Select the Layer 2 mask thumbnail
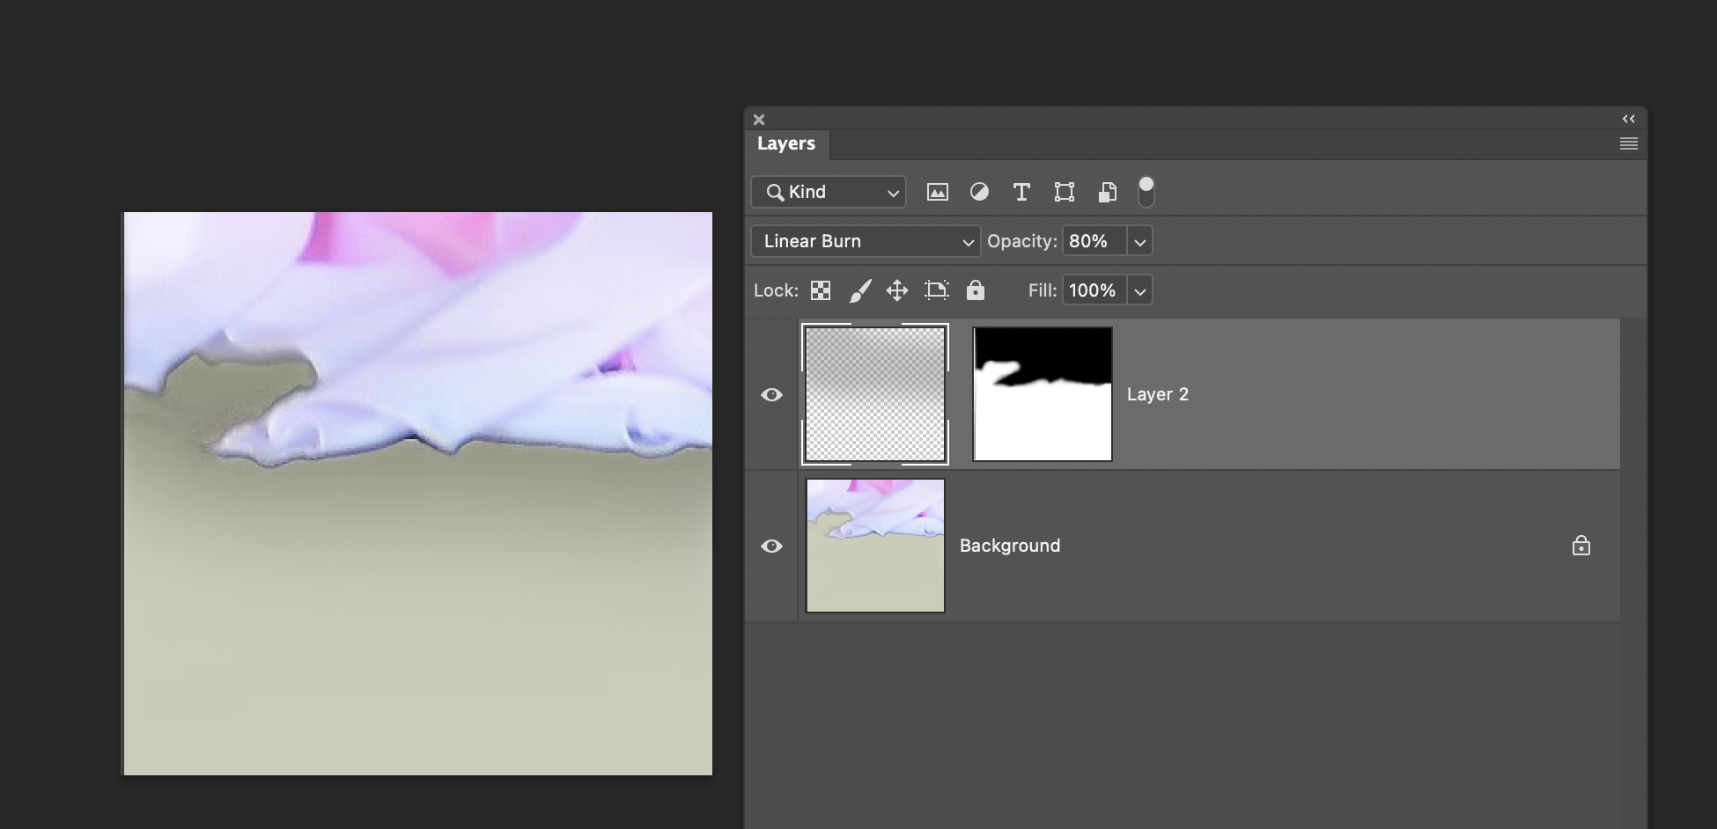The width and height of the screenshot is (1717, 829). [x=1043, y=393]
